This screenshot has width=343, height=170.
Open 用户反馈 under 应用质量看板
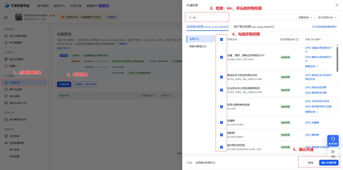(14, 150)
